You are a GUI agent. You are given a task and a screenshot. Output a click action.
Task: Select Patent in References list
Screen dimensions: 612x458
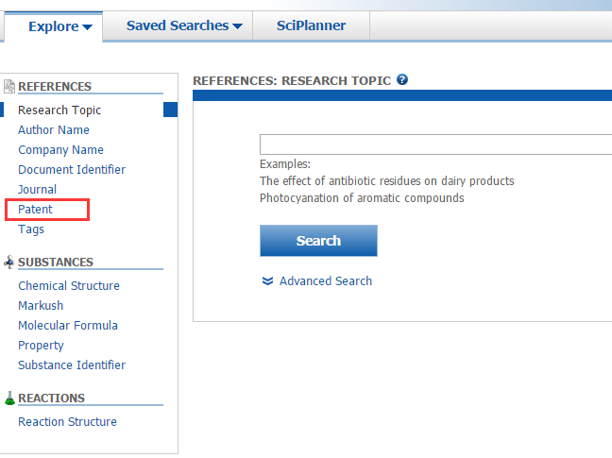36,210
